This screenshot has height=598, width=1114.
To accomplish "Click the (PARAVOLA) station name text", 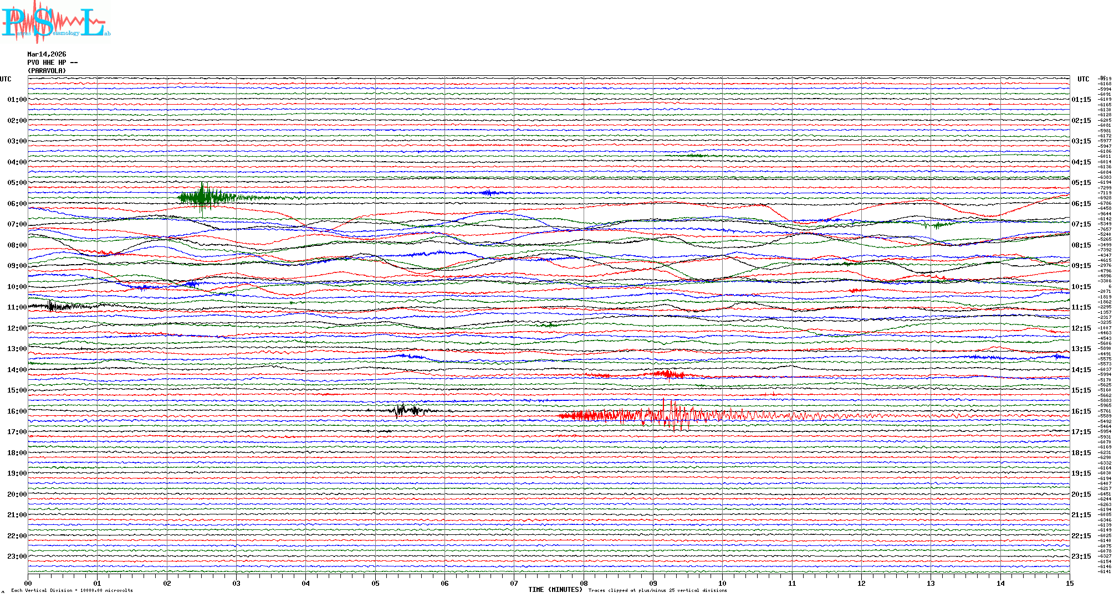I will pos(47,71).
